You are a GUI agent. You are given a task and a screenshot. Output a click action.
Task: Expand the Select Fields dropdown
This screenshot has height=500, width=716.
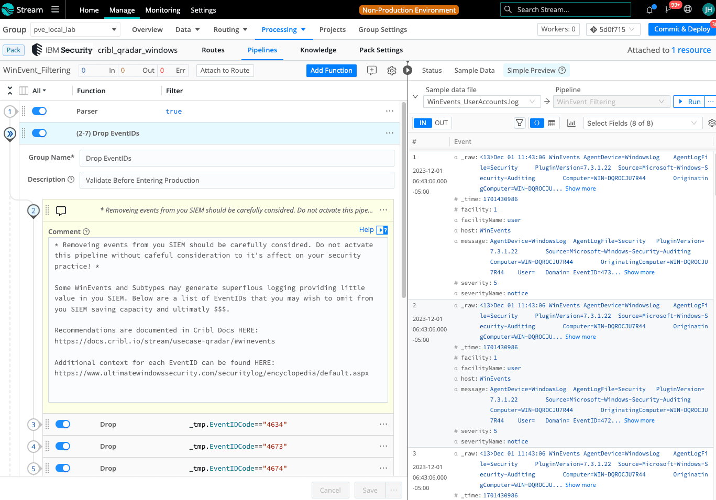643,123
